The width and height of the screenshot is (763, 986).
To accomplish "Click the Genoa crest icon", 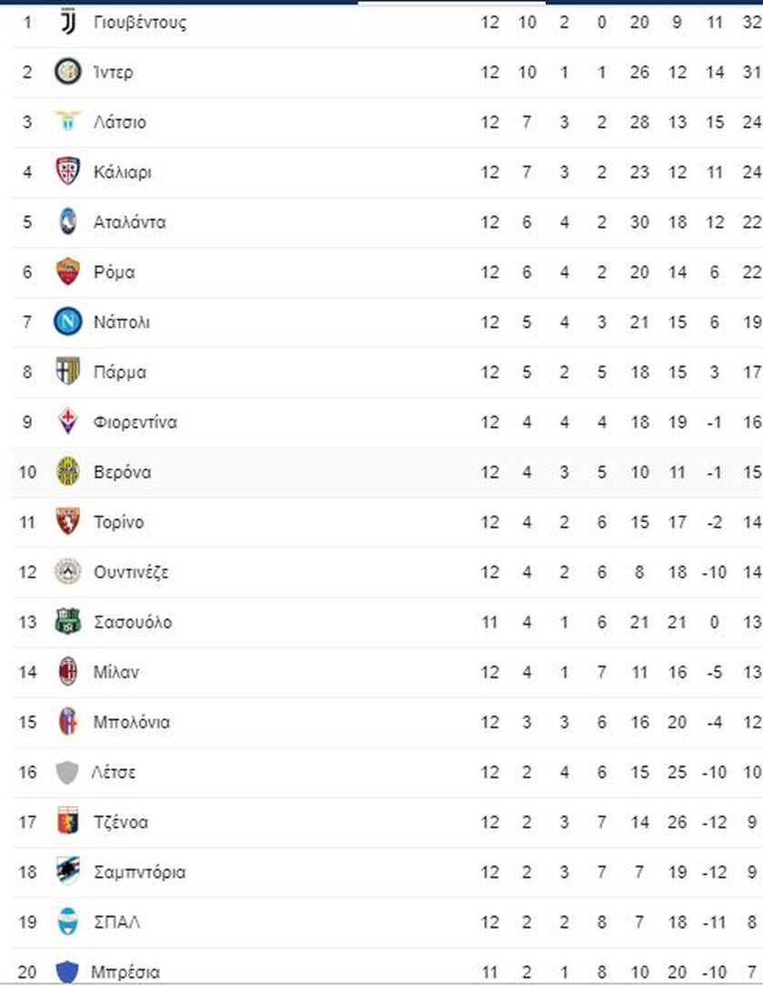I will [68, 822].
